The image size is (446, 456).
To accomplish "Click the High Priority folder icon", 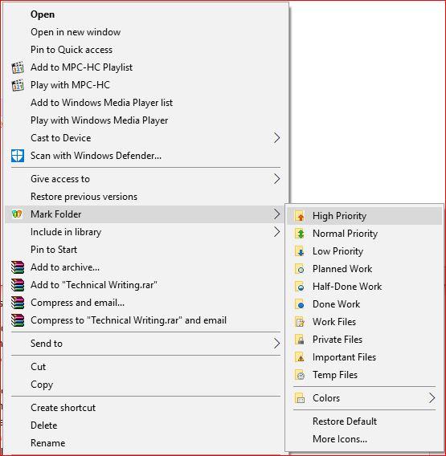I will [x=300, y=216].
